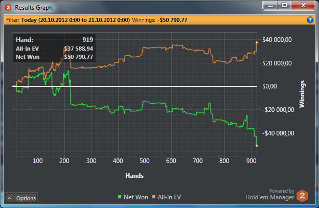Screen dimensions: 319x208
Task: Select the Net Won legend label
Action: coord(136,197)
